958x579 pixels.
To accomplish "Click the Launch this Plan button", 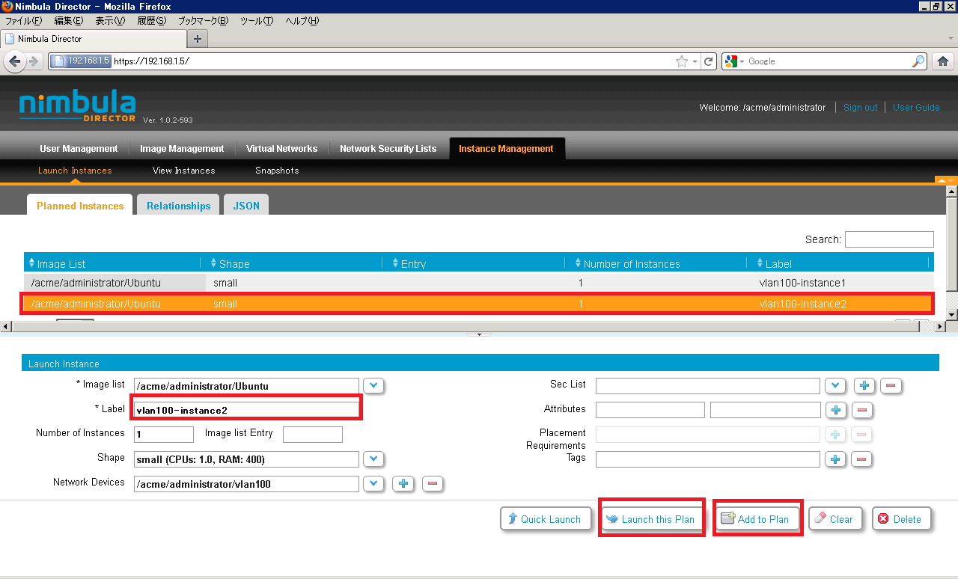I will 650,519.
